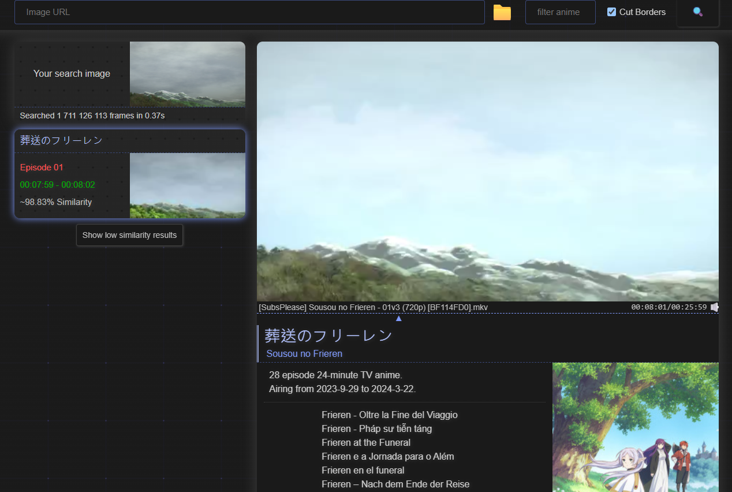Click the Your search image label
The width and height of the screenshot is (732, 492).
(x=72, y=74)
